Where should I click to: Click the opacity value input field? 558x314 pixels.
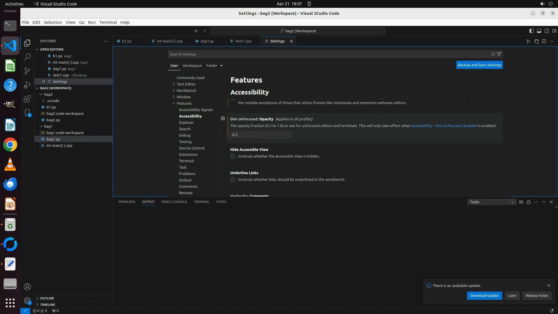click(261, 135)
